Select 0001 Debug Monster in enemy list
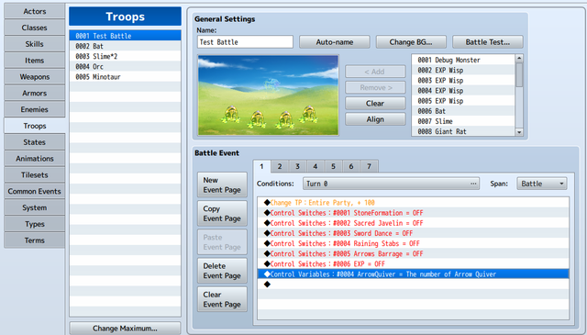Image resolution: width=587 pixels, height=335 pixels. coord(463,60)
